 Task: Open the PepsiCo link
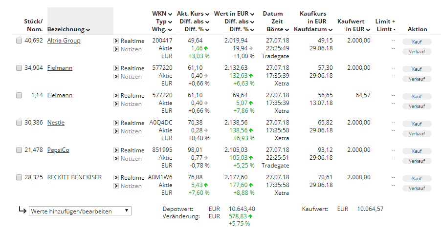58,150
